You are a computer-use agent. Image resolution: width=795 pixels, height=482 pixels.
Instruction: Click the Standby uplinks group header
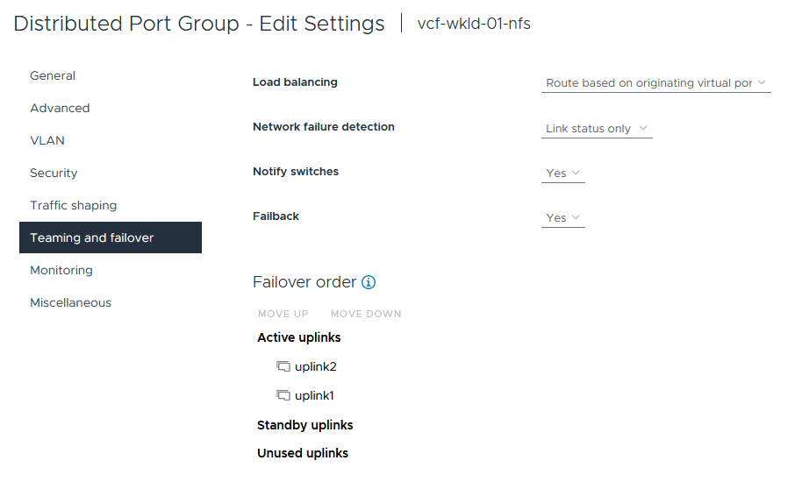[x=304, y=425]
